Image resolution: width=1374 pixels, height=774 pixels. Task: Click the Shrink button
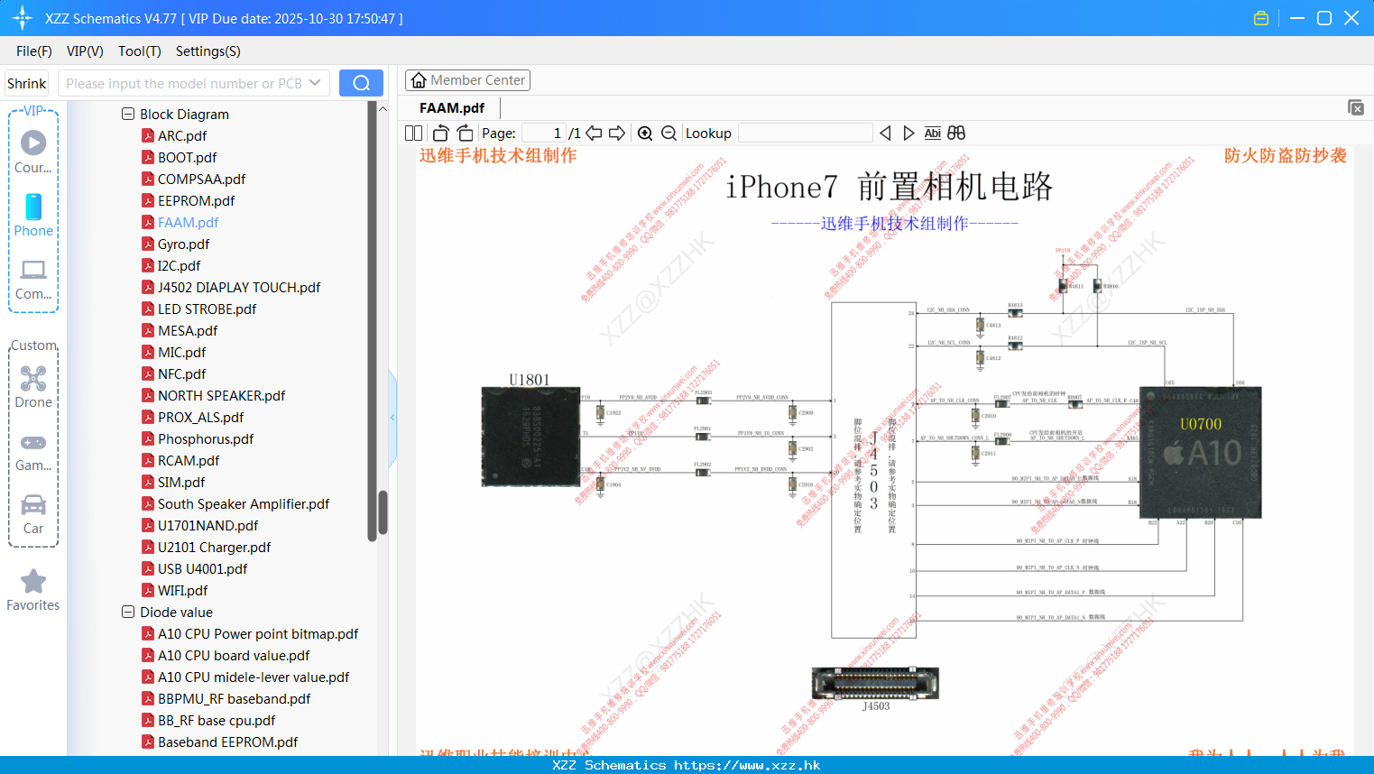27,83
